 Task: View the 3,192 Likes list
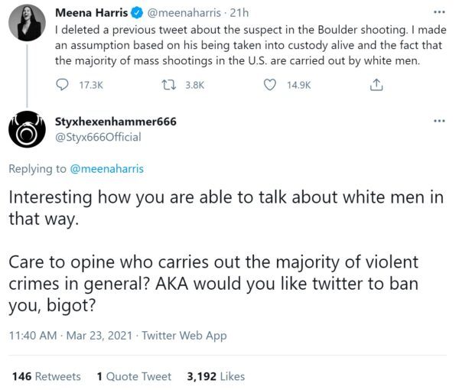click(216, 376)
